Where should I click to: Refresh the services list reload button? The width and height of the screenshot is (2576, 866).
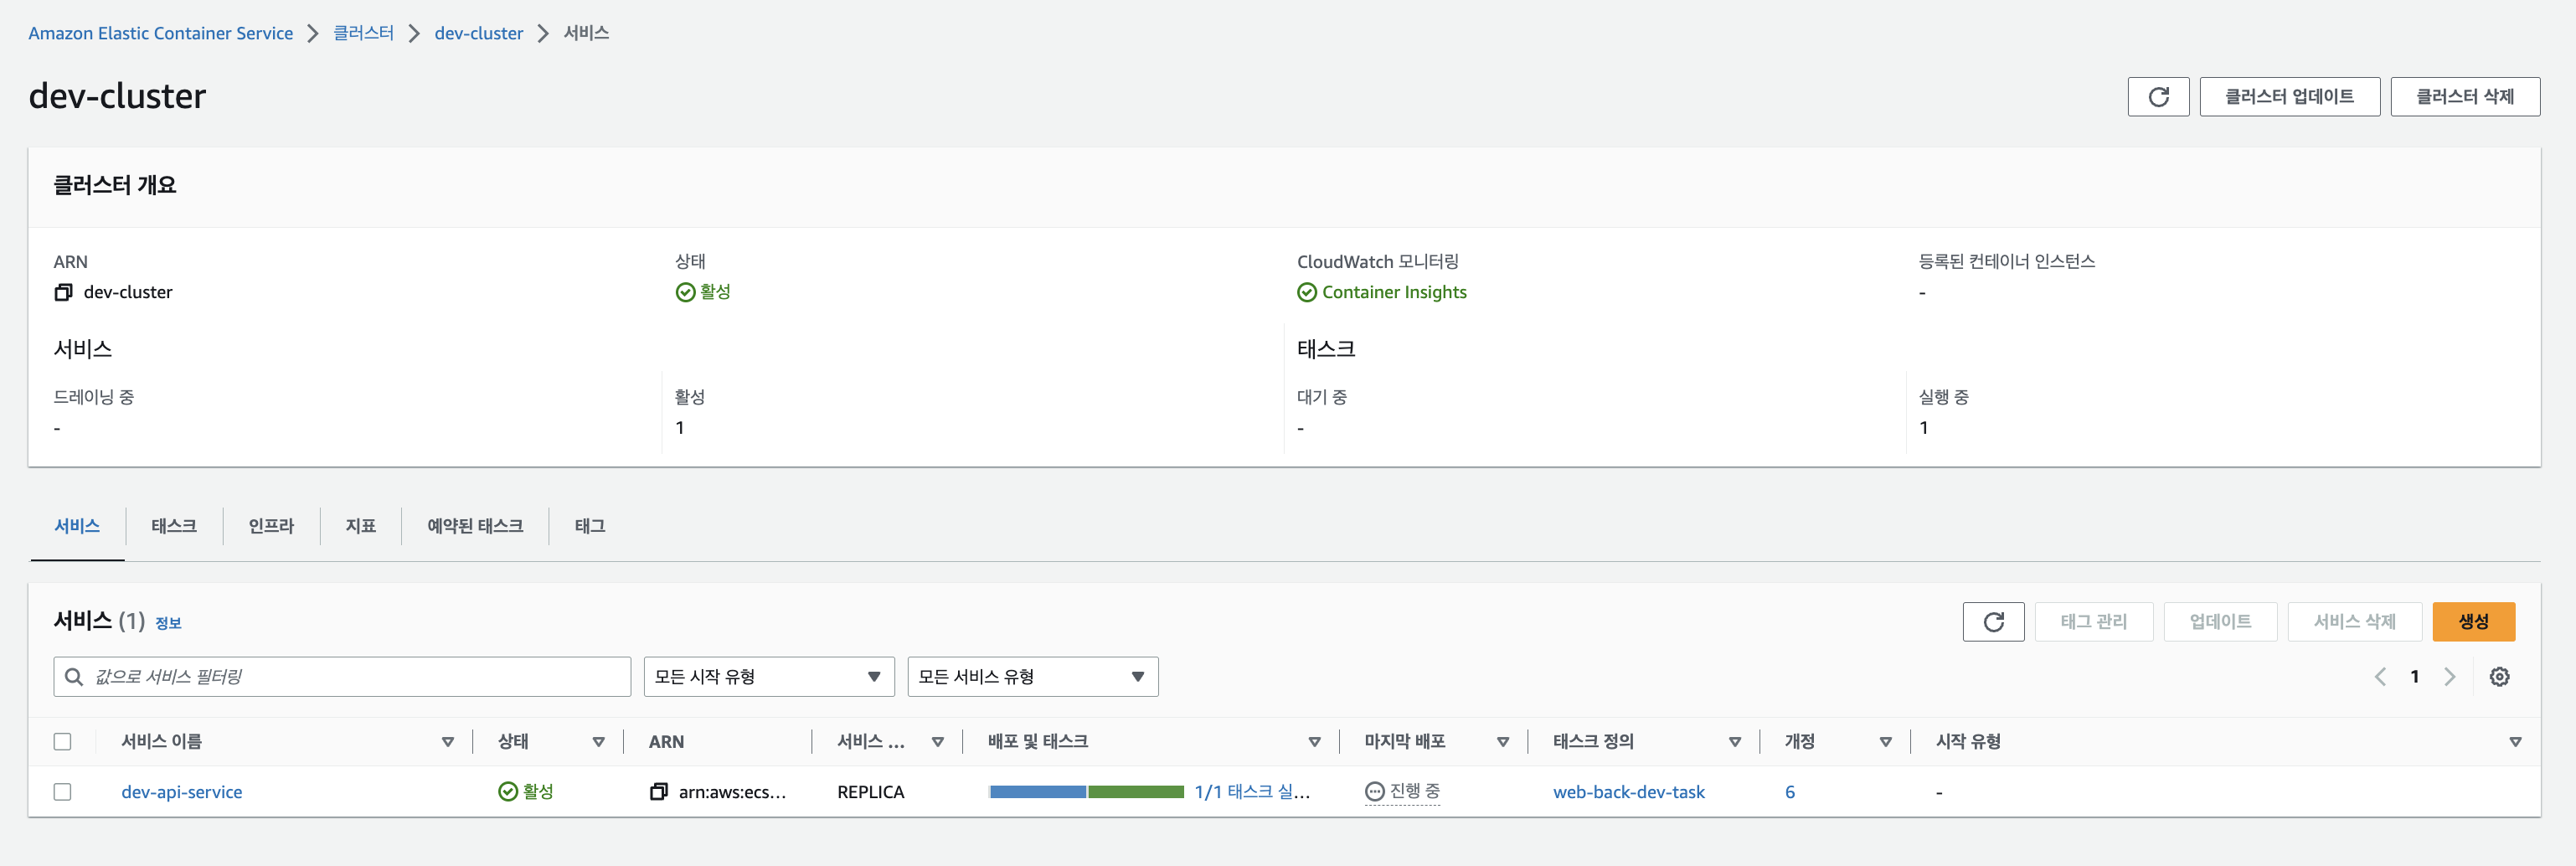[x=1993, y=622]
